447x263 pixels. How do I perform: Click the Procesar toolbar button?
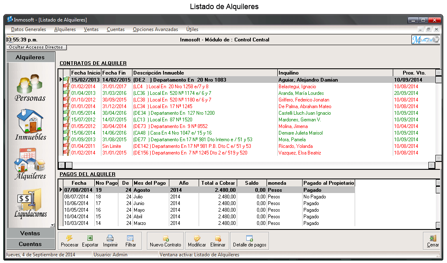(69, 241)
